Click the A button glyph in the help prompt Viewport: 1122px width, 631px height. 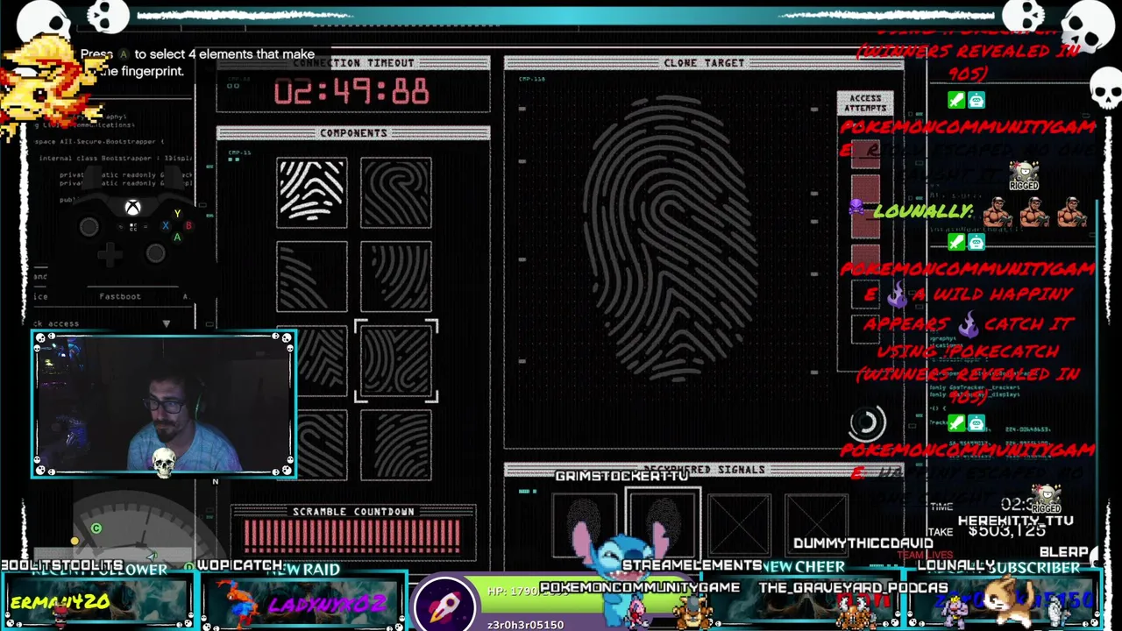[x=124, y=54]
